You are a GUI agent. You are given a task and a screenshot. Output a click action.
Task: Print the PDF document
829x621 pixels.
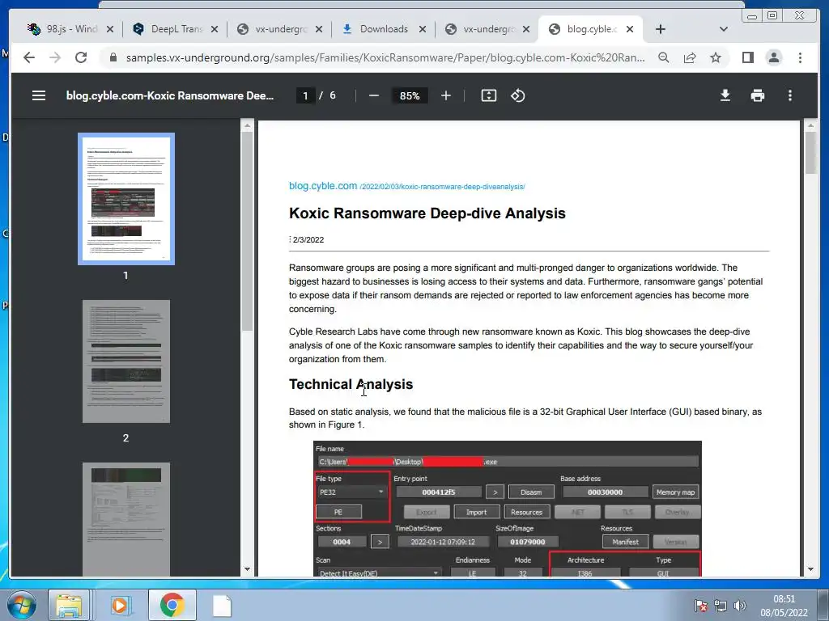[x=758, y=95]
